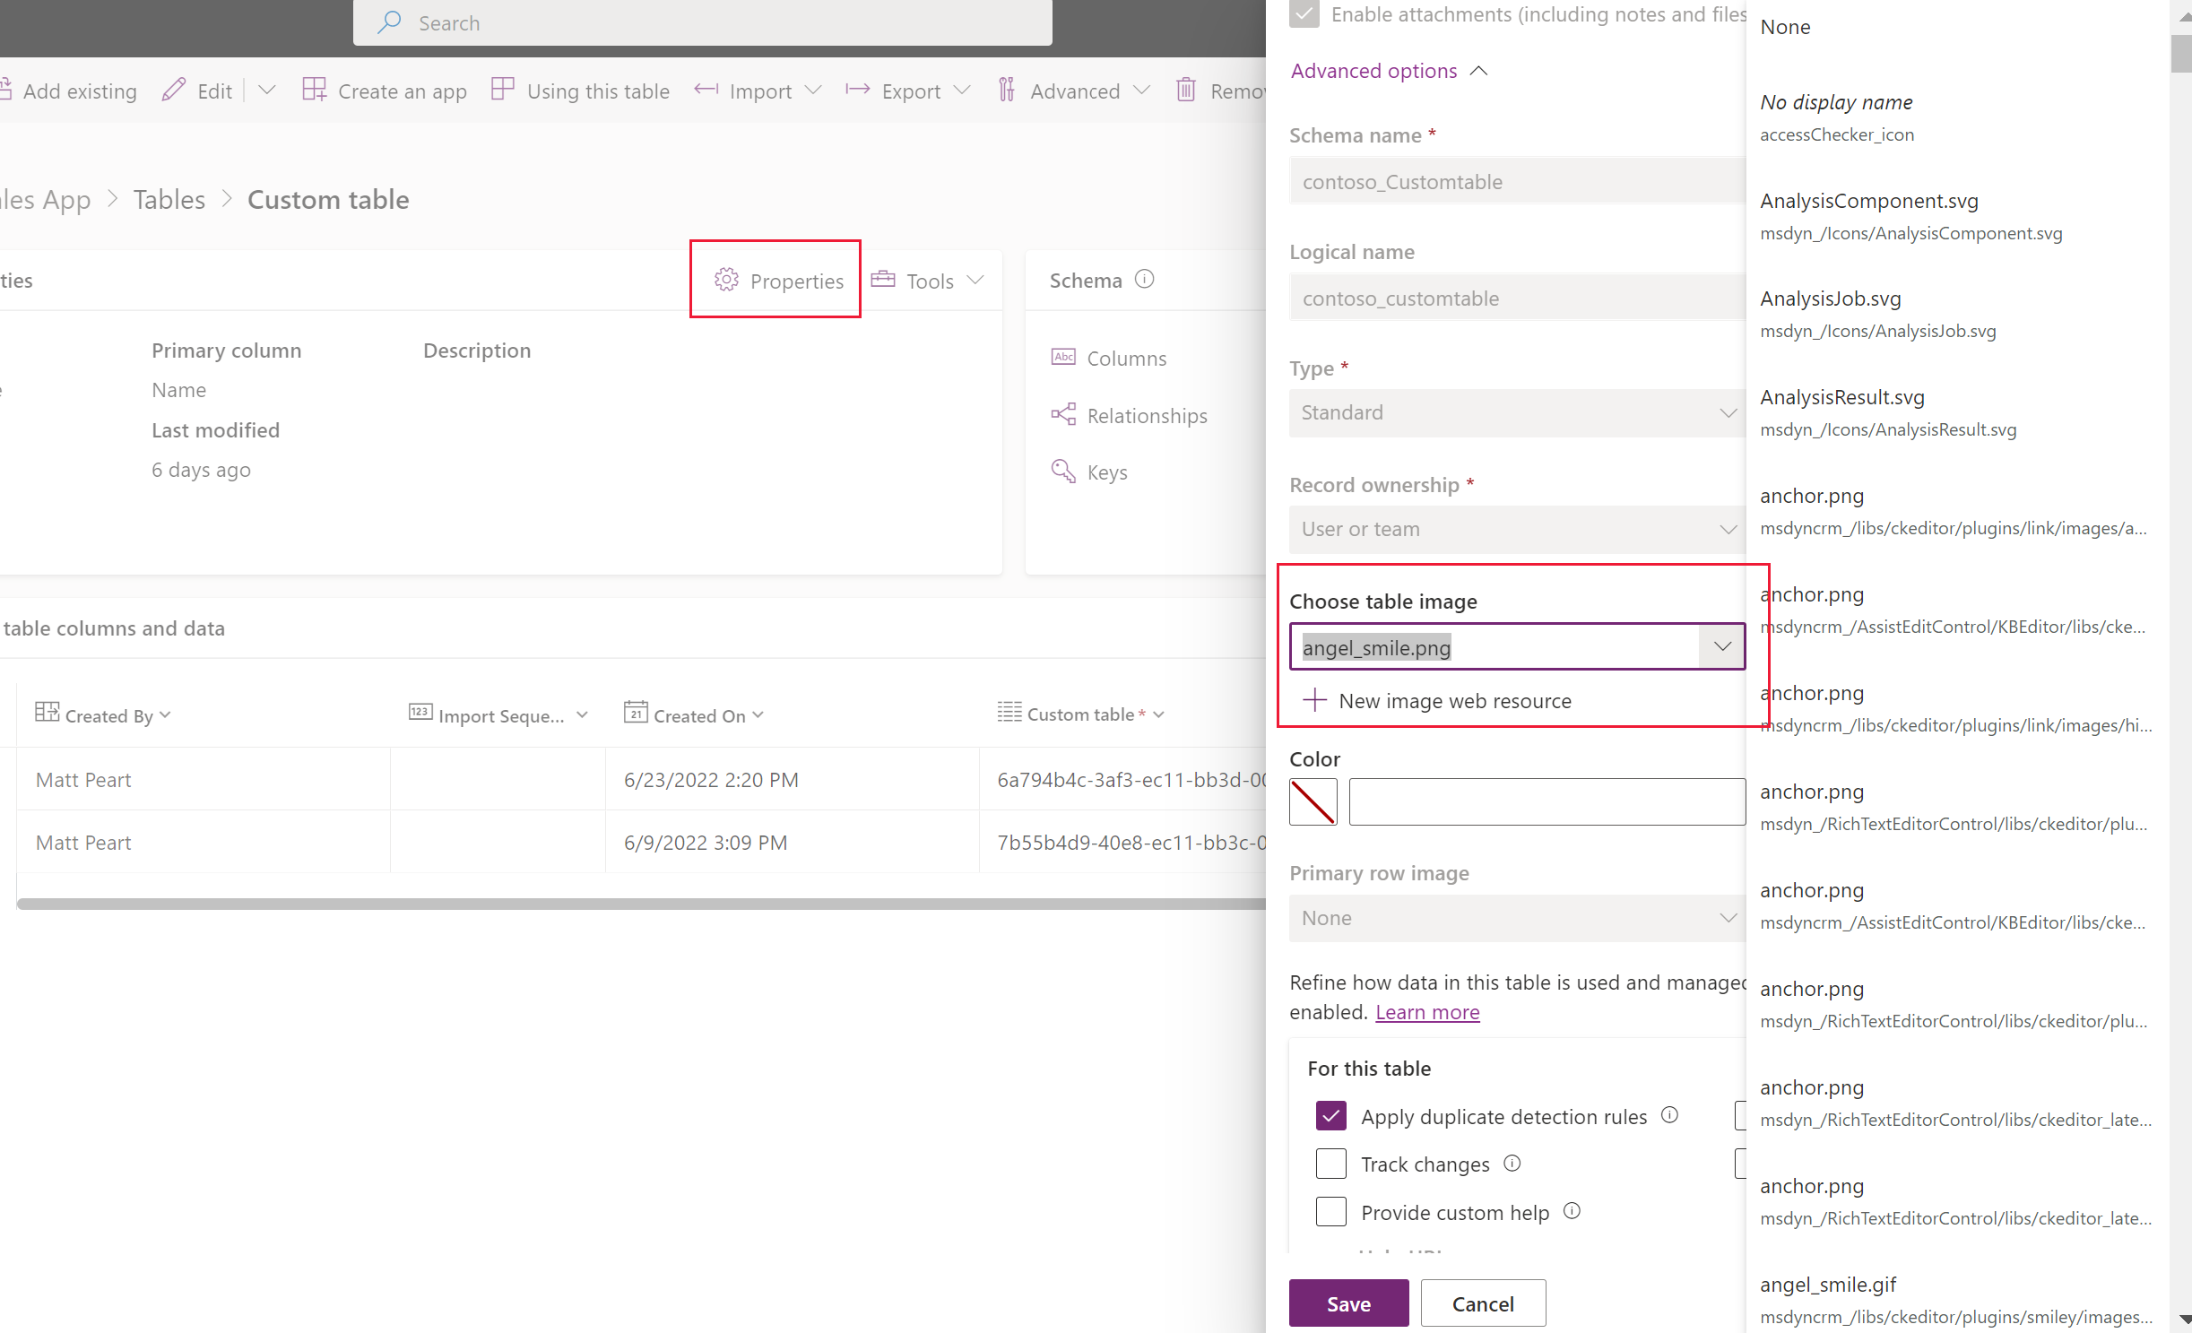
Task: Expand the Choose table image dropdown
Action: [1722, 647]
